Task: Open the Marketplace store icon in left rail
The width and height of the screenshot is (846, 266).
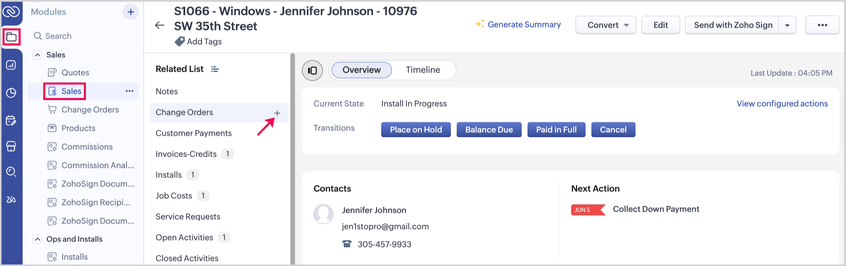Action: (11, 146)
